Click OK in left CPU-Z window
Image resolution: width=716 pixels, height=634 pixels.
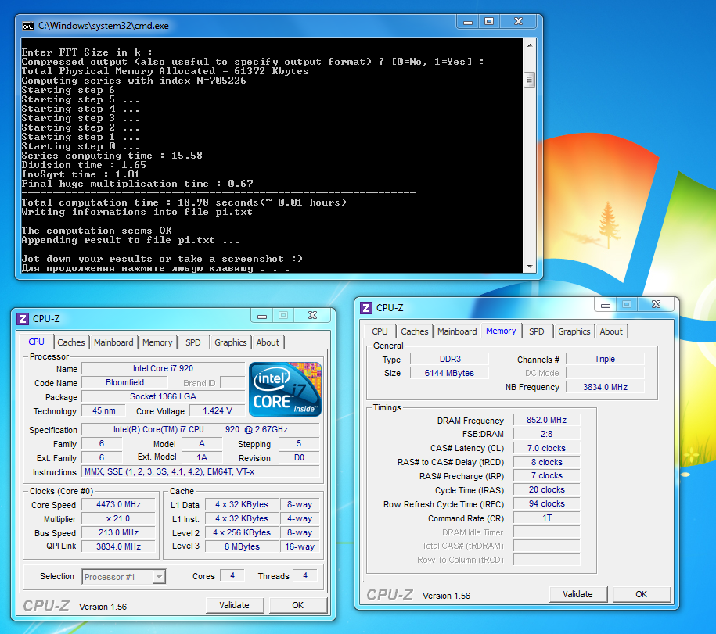pos(297,605)
